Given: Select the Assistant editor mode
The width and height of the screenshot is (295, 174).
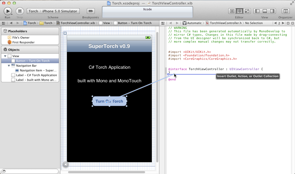Looking at the screenshot, I should pyautogui.click(x=240, y=11).
